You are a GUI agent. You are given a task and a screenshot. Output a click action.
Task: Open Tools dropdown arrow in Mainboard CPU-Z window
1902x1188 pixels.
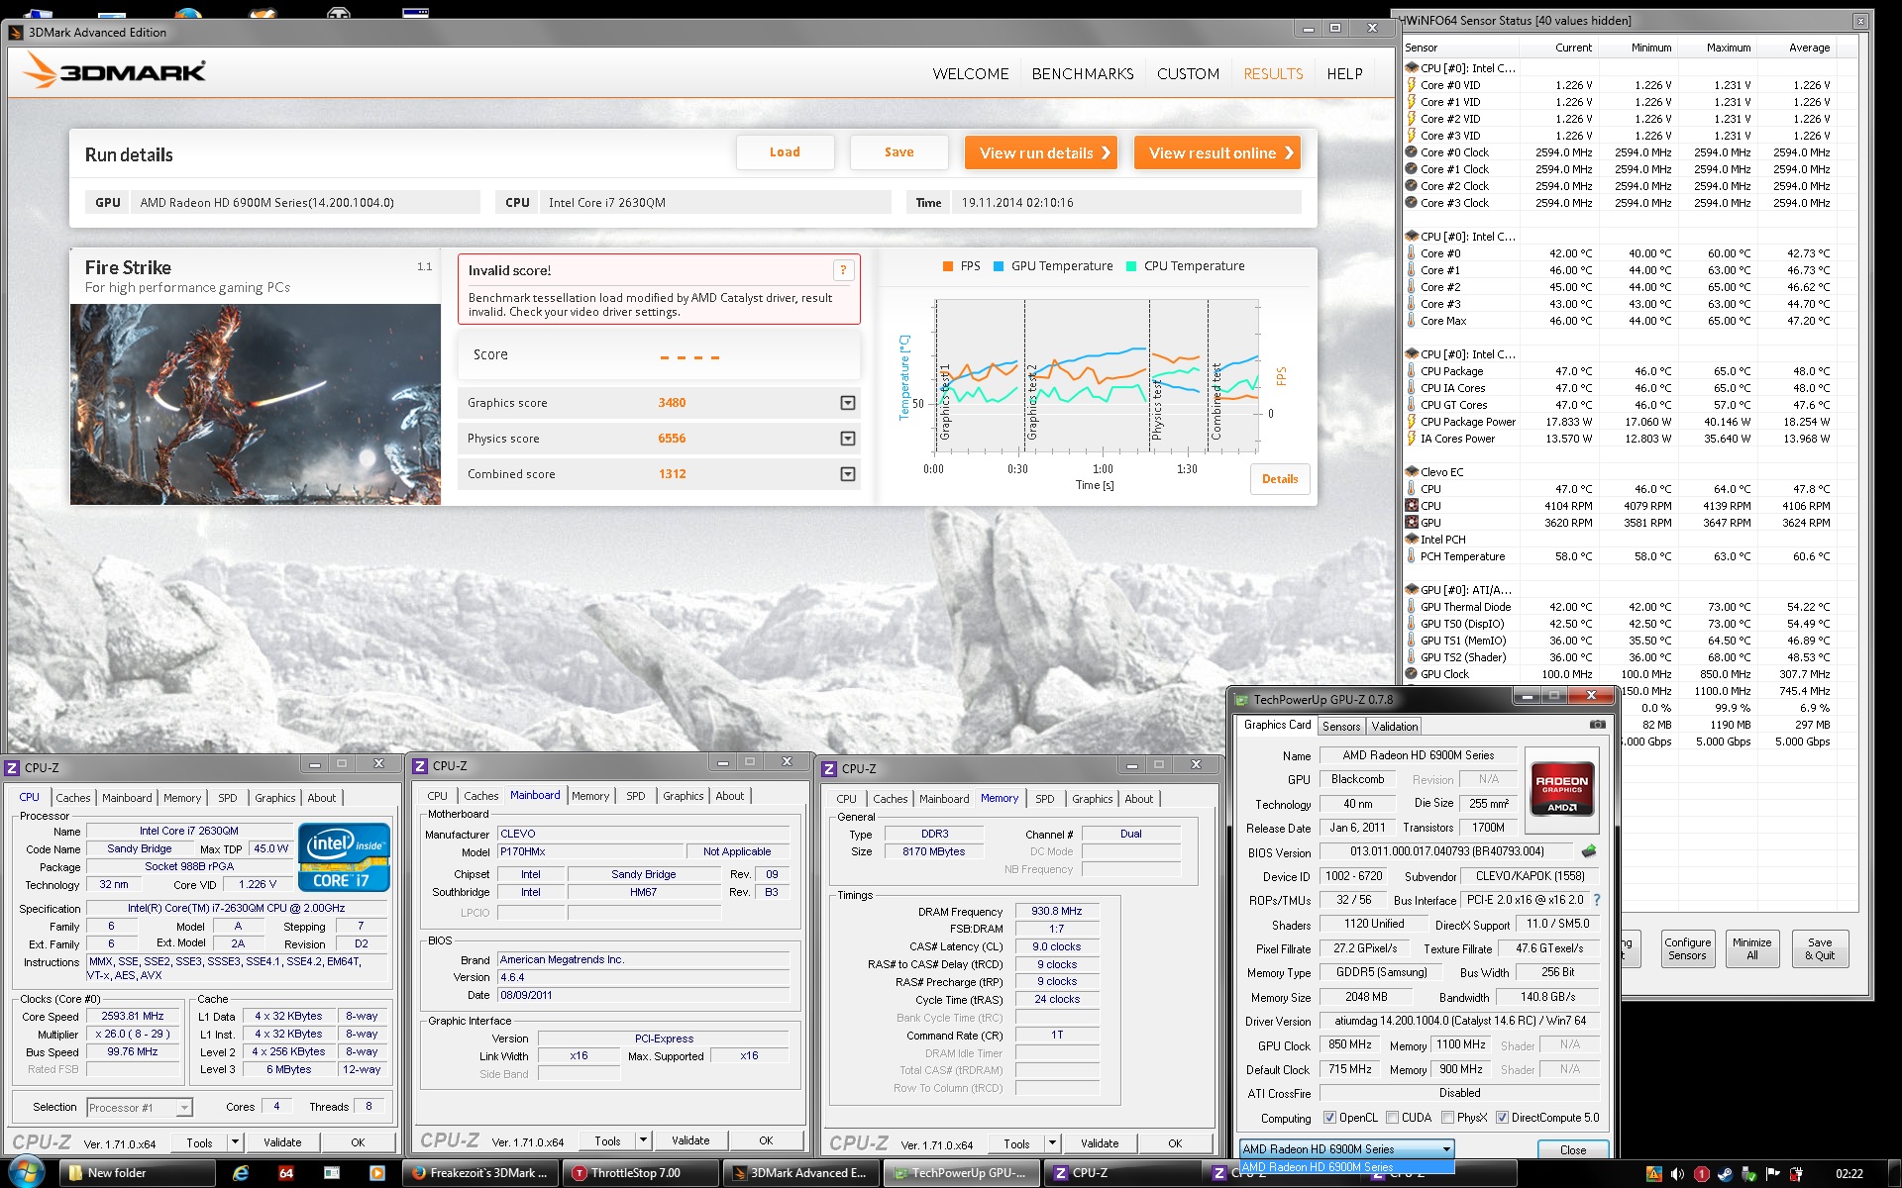tap(643, 1140)
